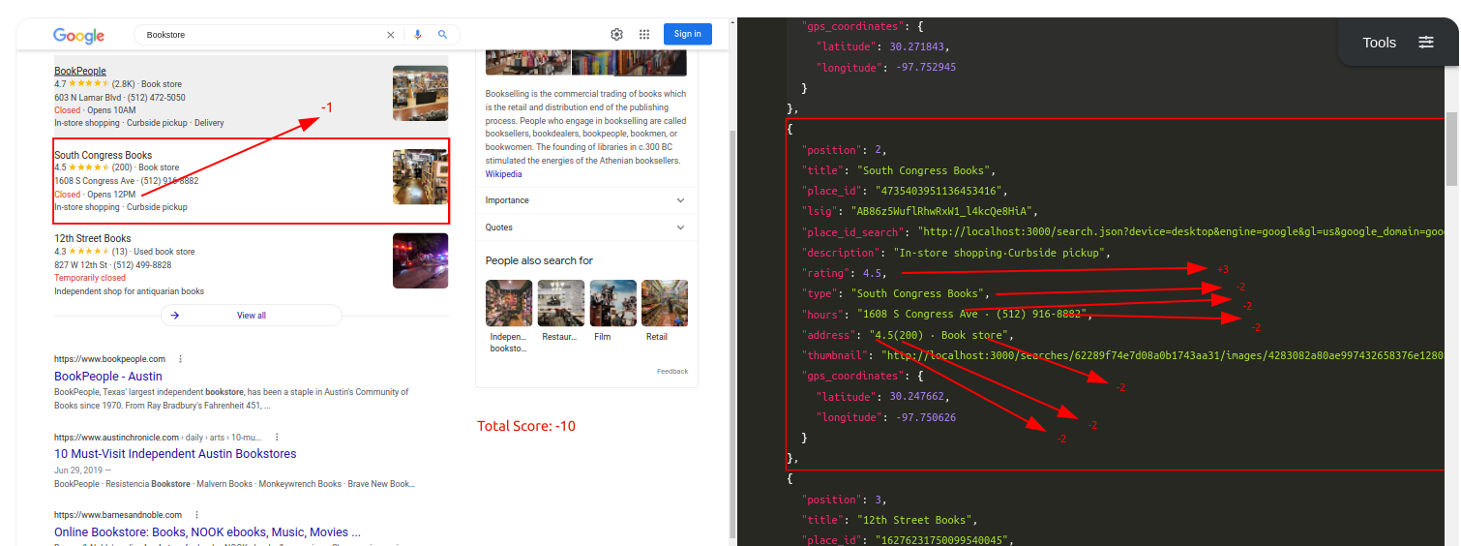
Task: Click the View all places button
Action: (x=252, y=316)
